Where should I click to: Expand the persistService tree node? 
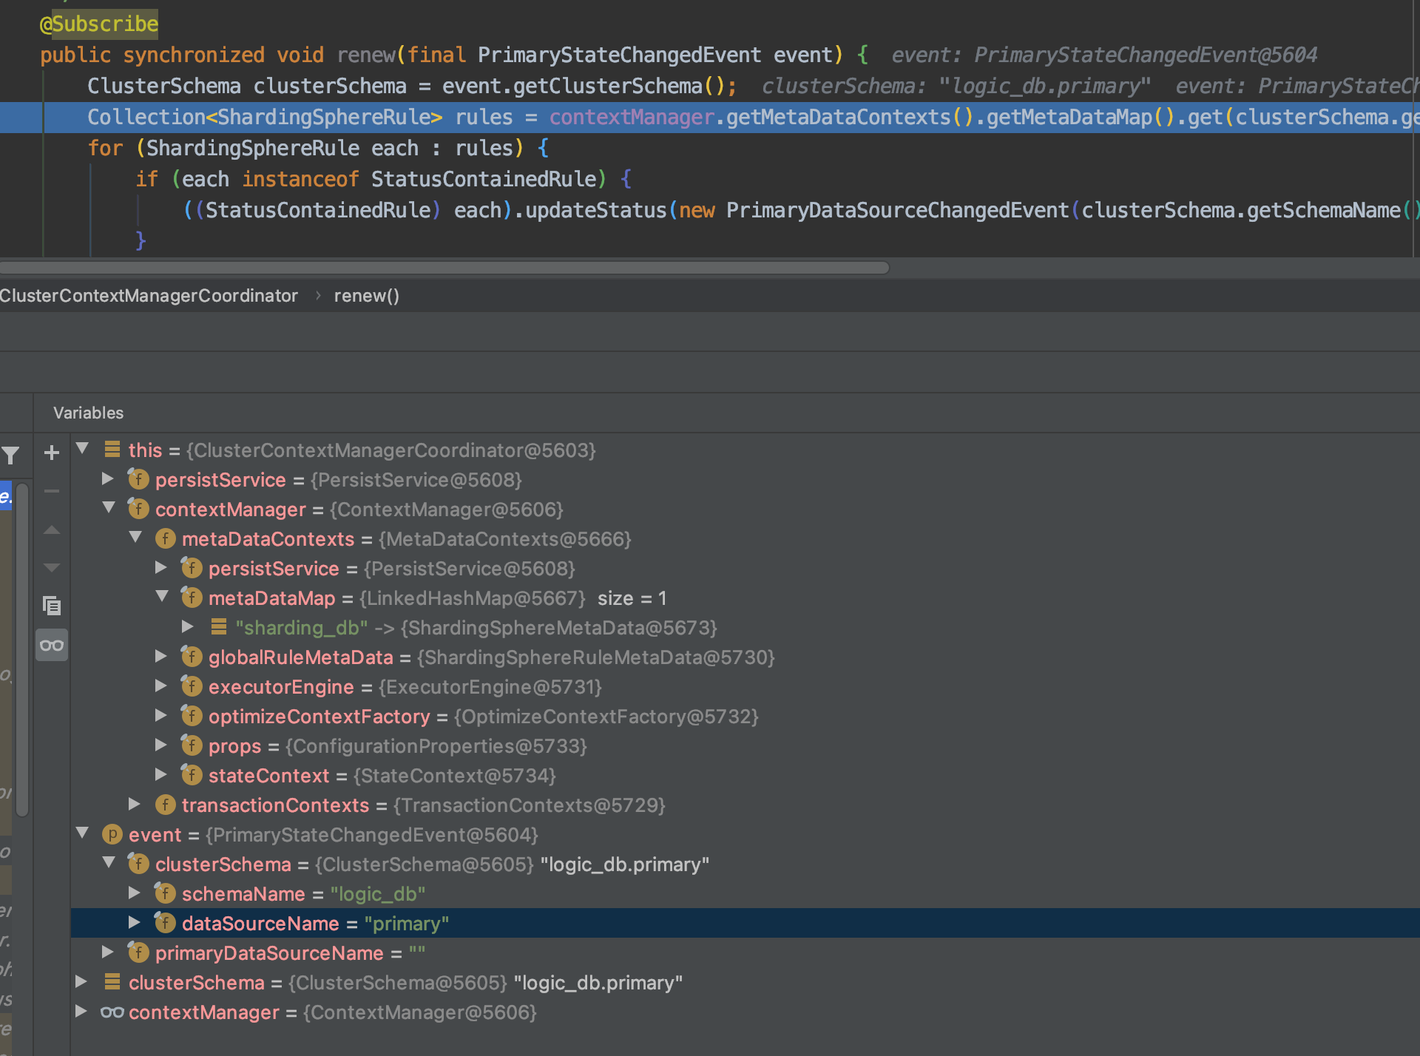[107, 479]
